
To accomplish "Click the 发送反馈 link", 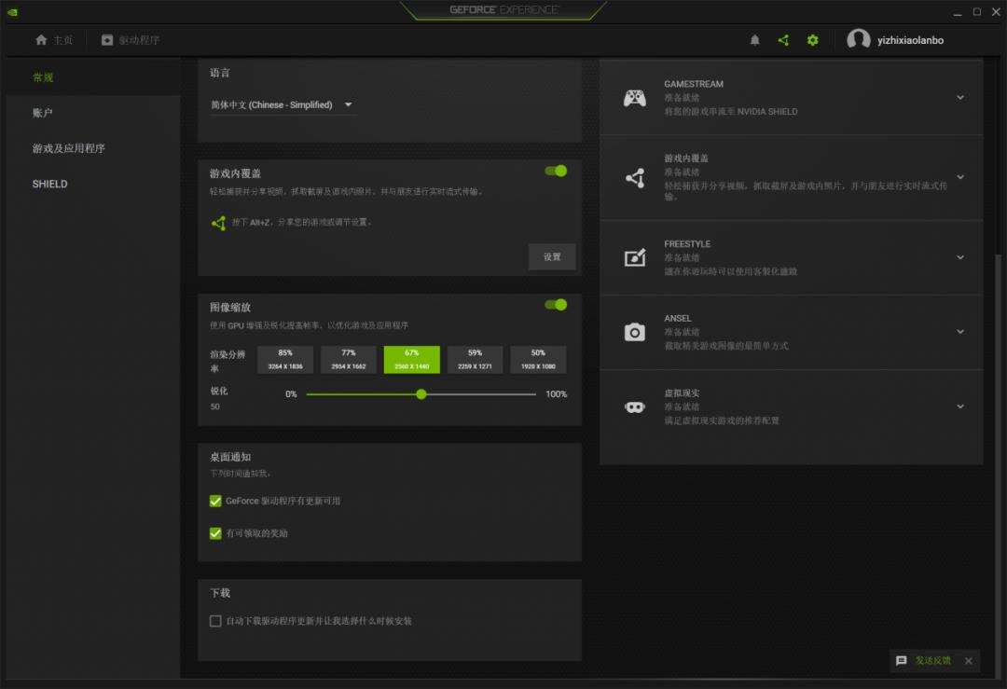I will tap(932, 660).
